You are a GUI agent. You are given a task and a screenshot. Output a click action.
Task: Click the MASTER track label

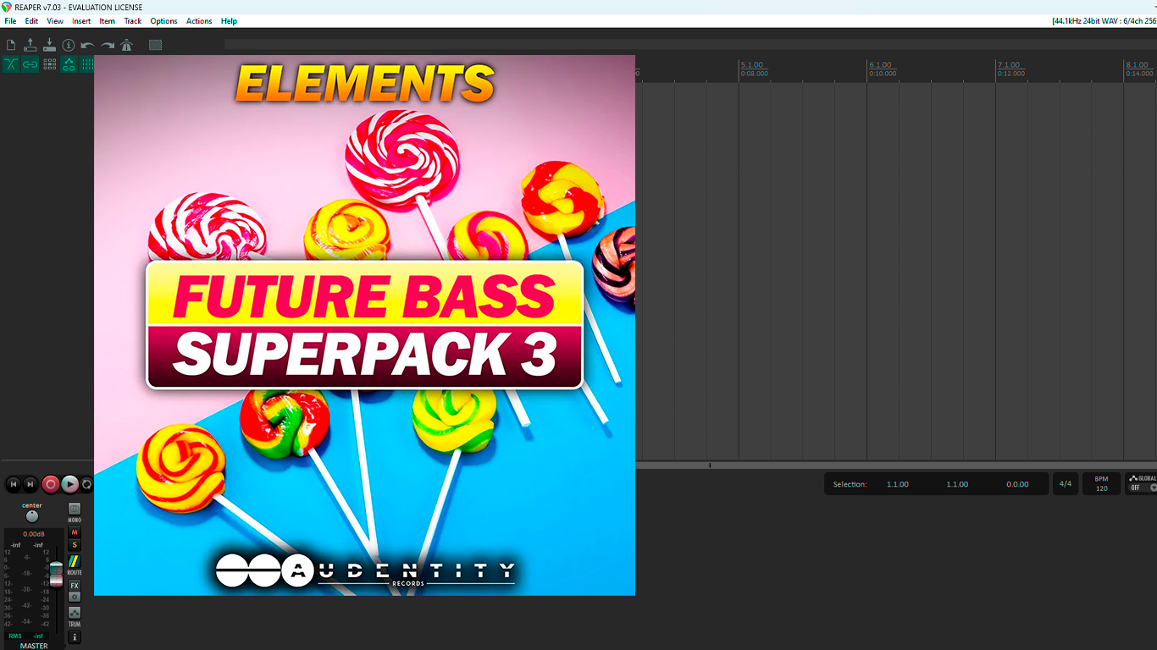tap(34, 646)
